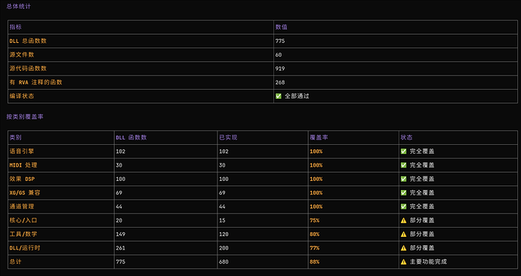Select the 工具/数学 category label
This screenshot has height=276, width=521.
(x=23, y=235)
